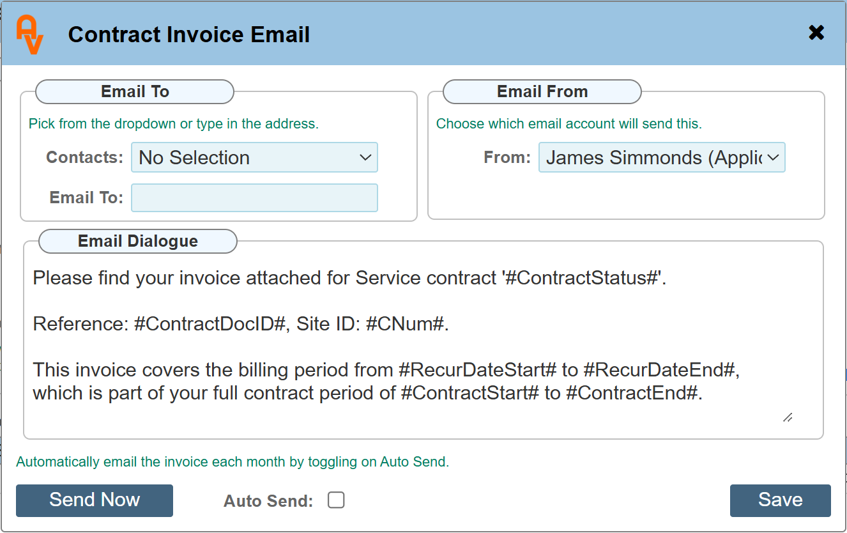Click the orange AV logo icon
Image resolution: width=847 pixels, height=533 pixels.
coord(30,35)
